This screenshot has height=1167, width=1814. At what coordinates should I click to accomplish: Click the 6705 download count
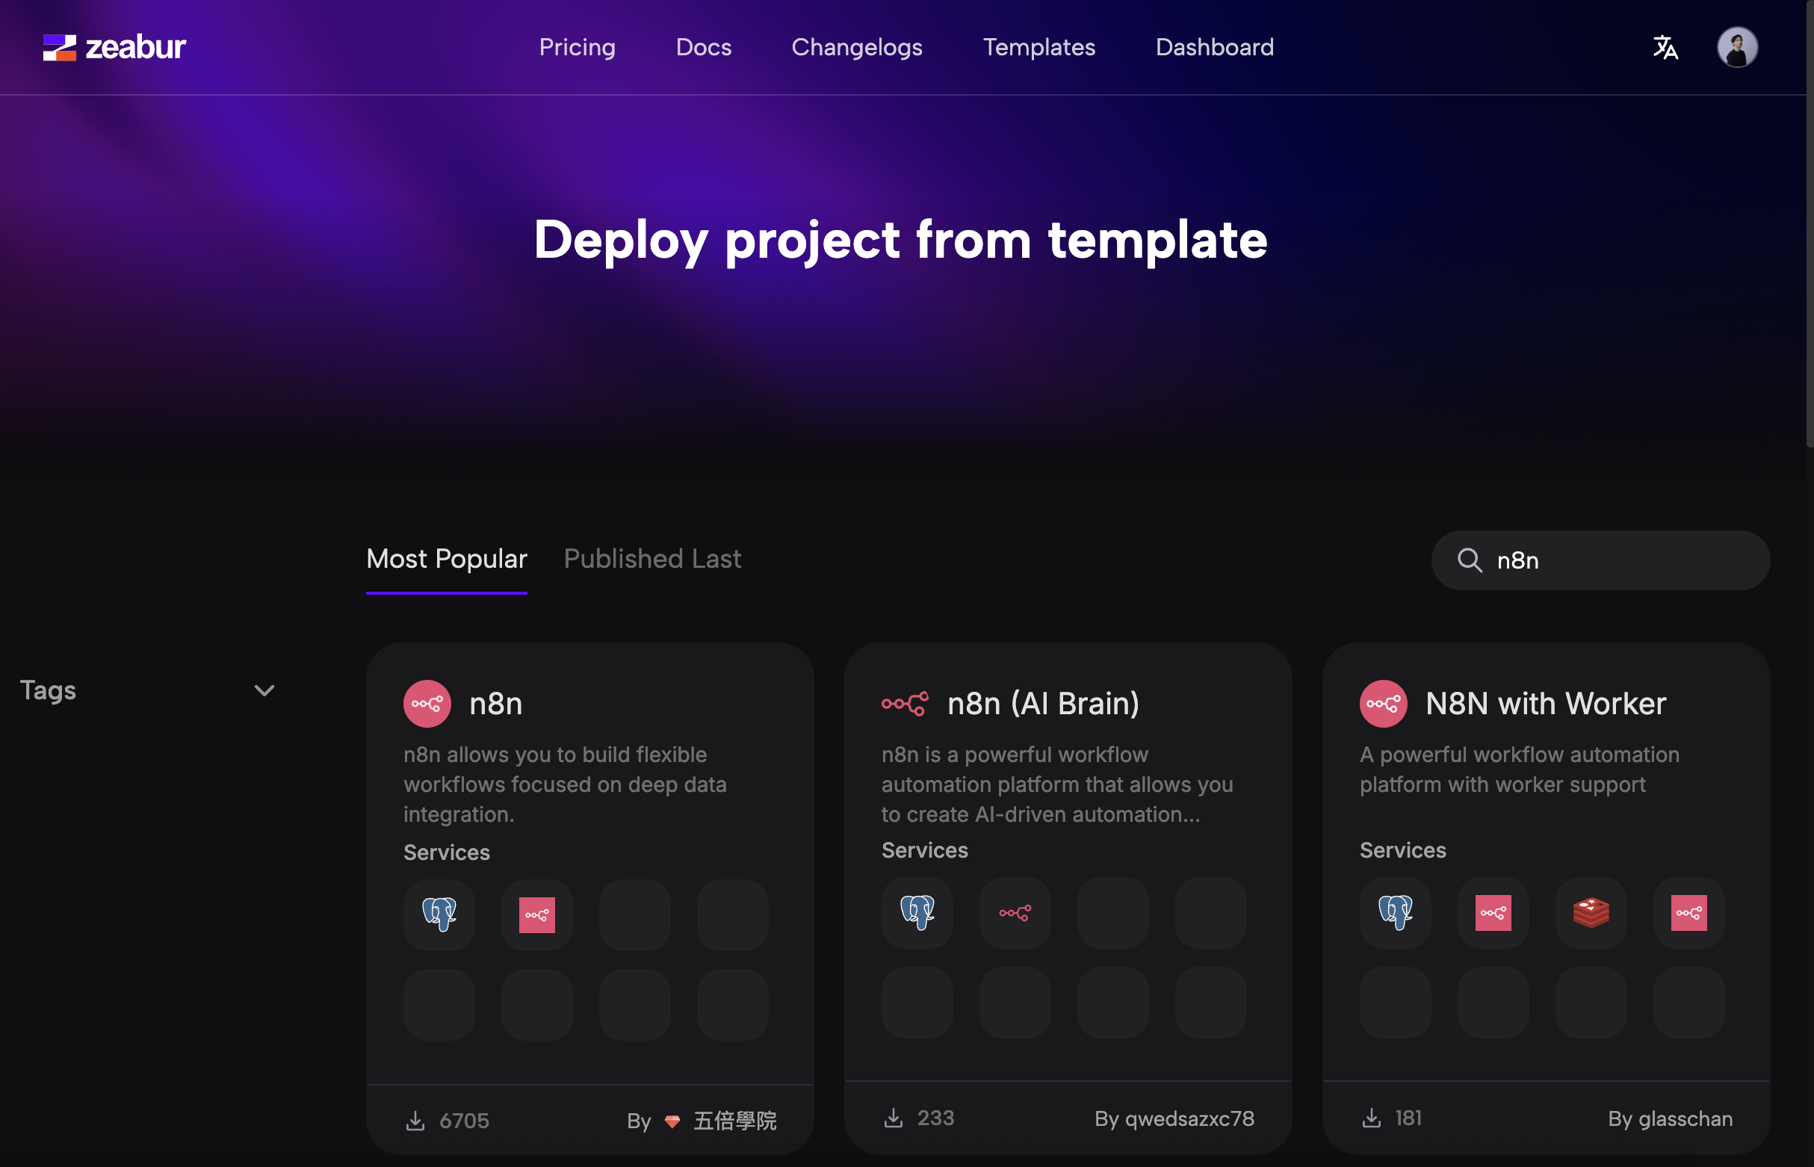(464, 1120)
